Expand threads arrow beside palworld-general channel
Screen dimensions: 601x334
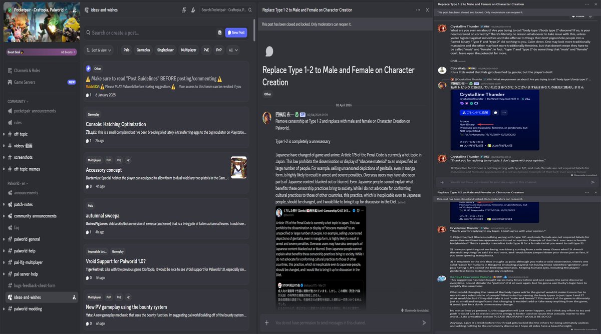(4, 239)
